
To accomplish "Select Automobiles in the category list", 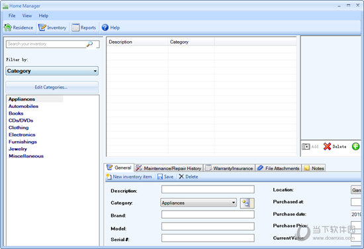I will [23, 107].
